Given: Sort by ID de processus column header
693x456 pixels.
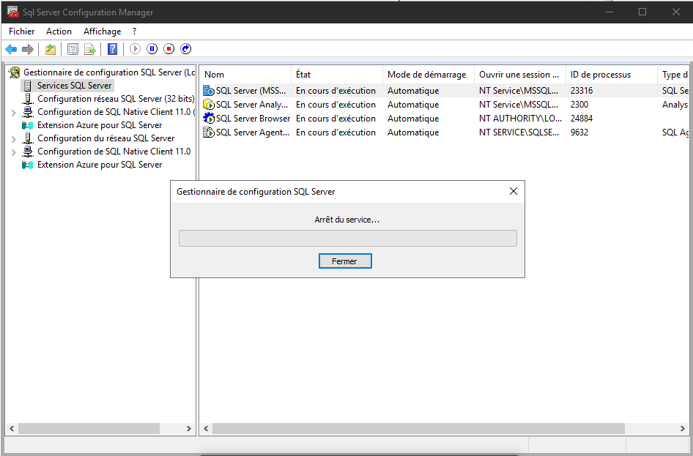Looking at the screenshot, I should 611,75.
